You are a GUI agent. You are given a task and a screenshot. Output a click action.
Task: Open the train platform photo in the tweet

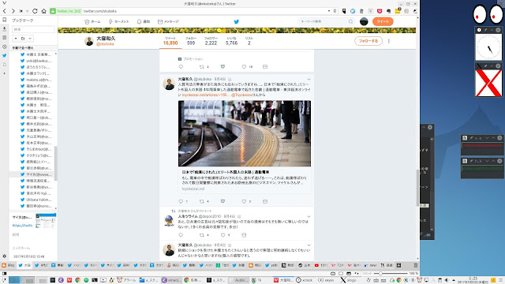coord(245,133)
